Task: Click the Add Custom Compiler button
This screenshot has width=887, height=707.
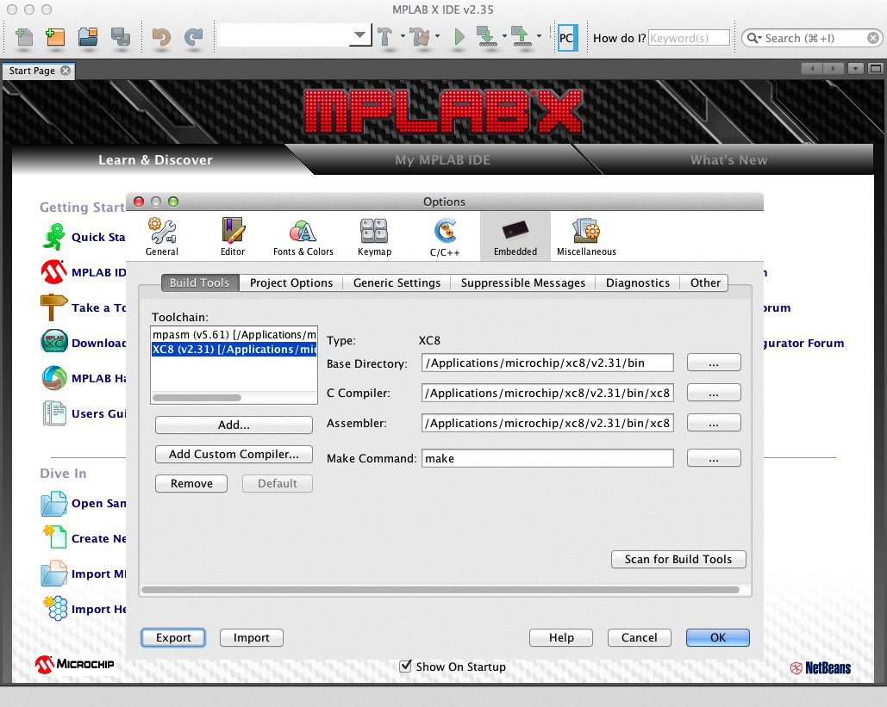Action: pos(234,454)
